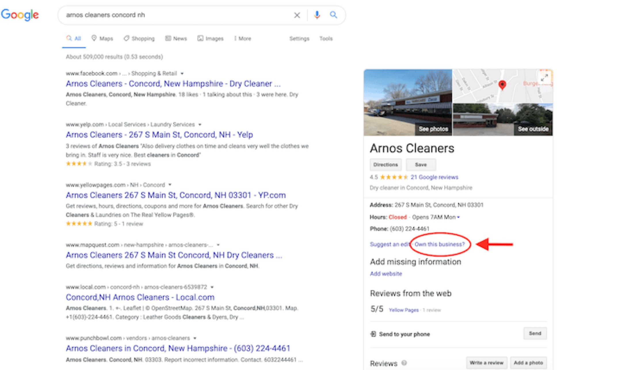627x370 pixels.
Task: Click the Google logo
Action: pyautogui.click(x=20, y=15)
